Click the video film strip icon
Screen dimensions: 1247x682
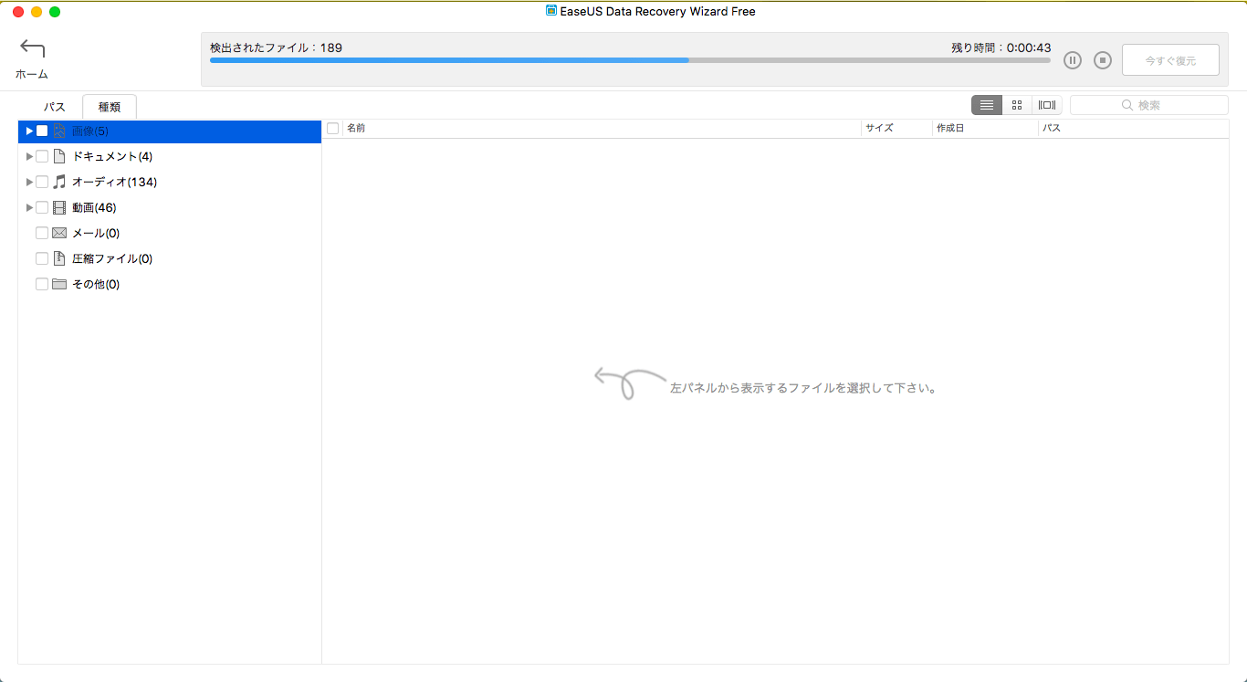(59, 207)
